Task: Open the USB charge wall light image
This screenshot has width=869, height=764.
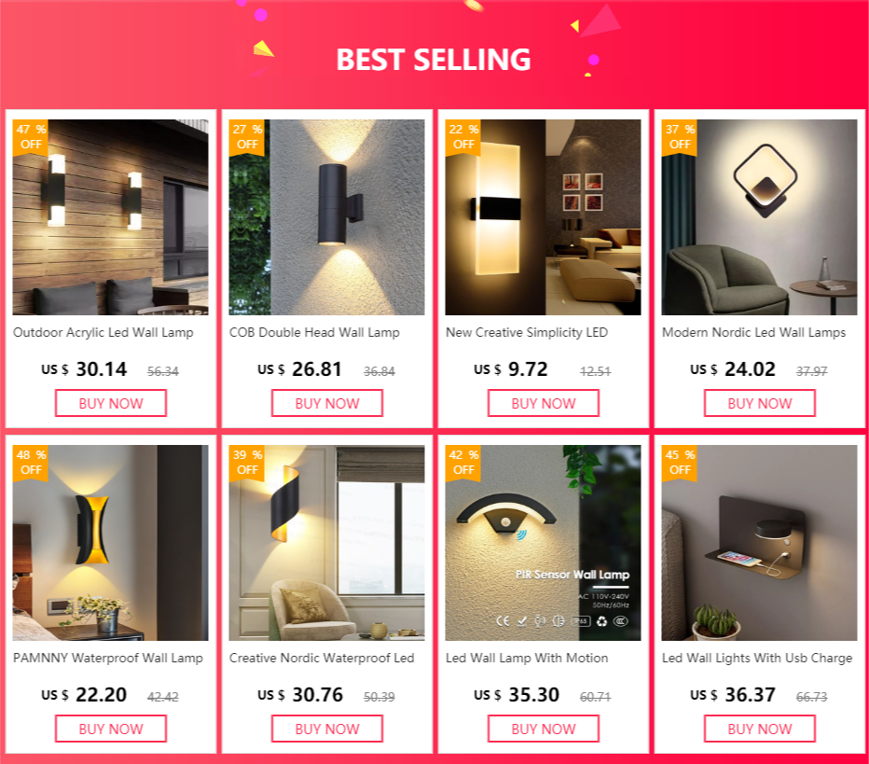Action: pos(759,543)
